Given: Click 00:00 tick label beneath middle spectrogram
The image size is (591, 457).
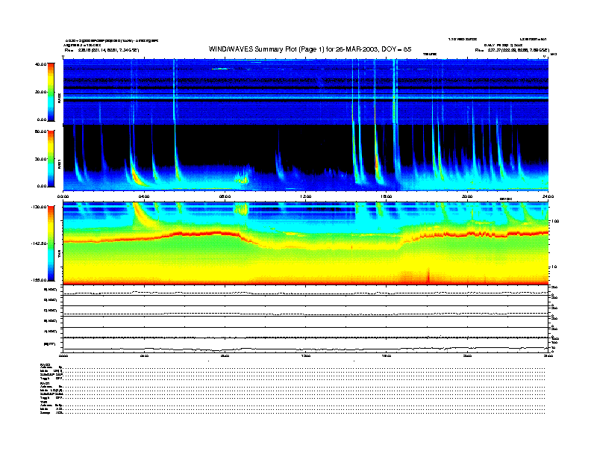Looking at the screenshot, I should coord(63,196).
